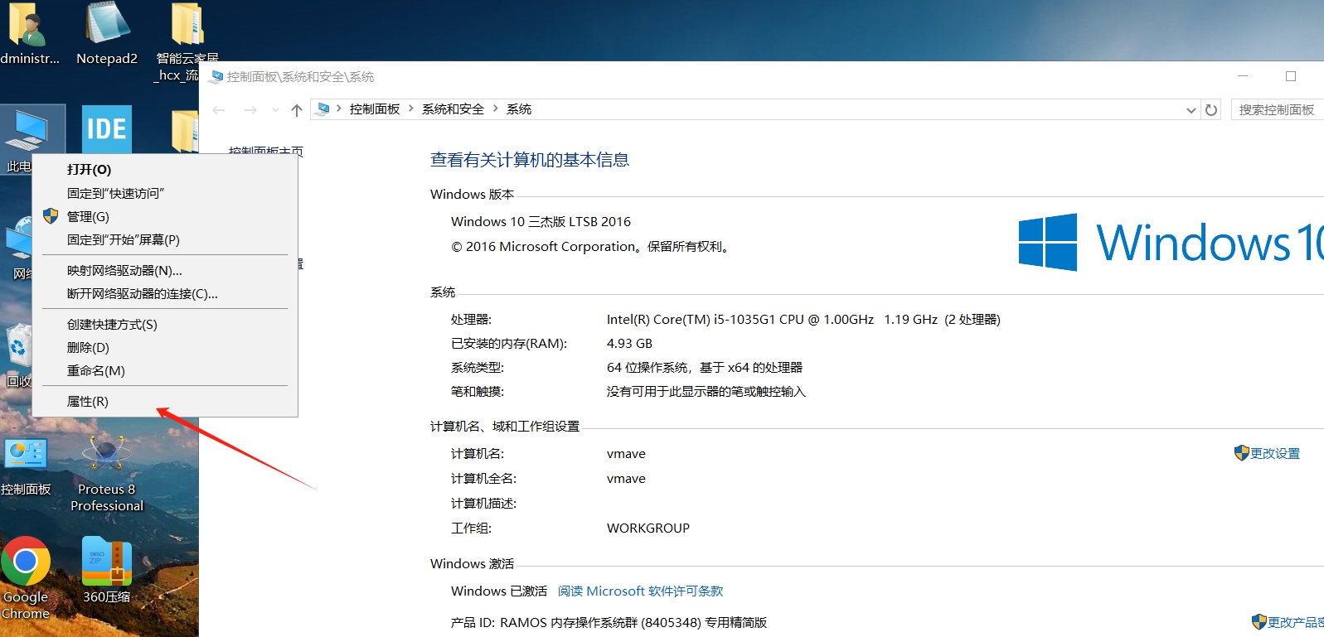1324x637 pixels.
Task: Choose 打开(O) from context menu
Action: click(165, 169)
